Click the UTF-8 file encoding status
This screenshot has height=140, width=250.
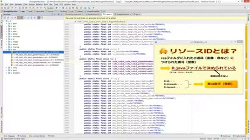[216, 139]
